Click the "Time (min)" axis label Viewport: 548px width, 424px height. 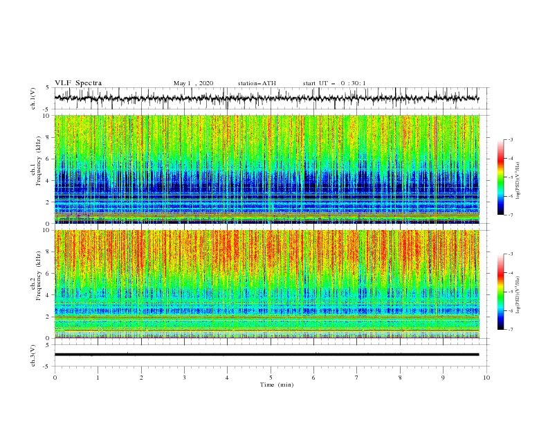pos(277,385)
